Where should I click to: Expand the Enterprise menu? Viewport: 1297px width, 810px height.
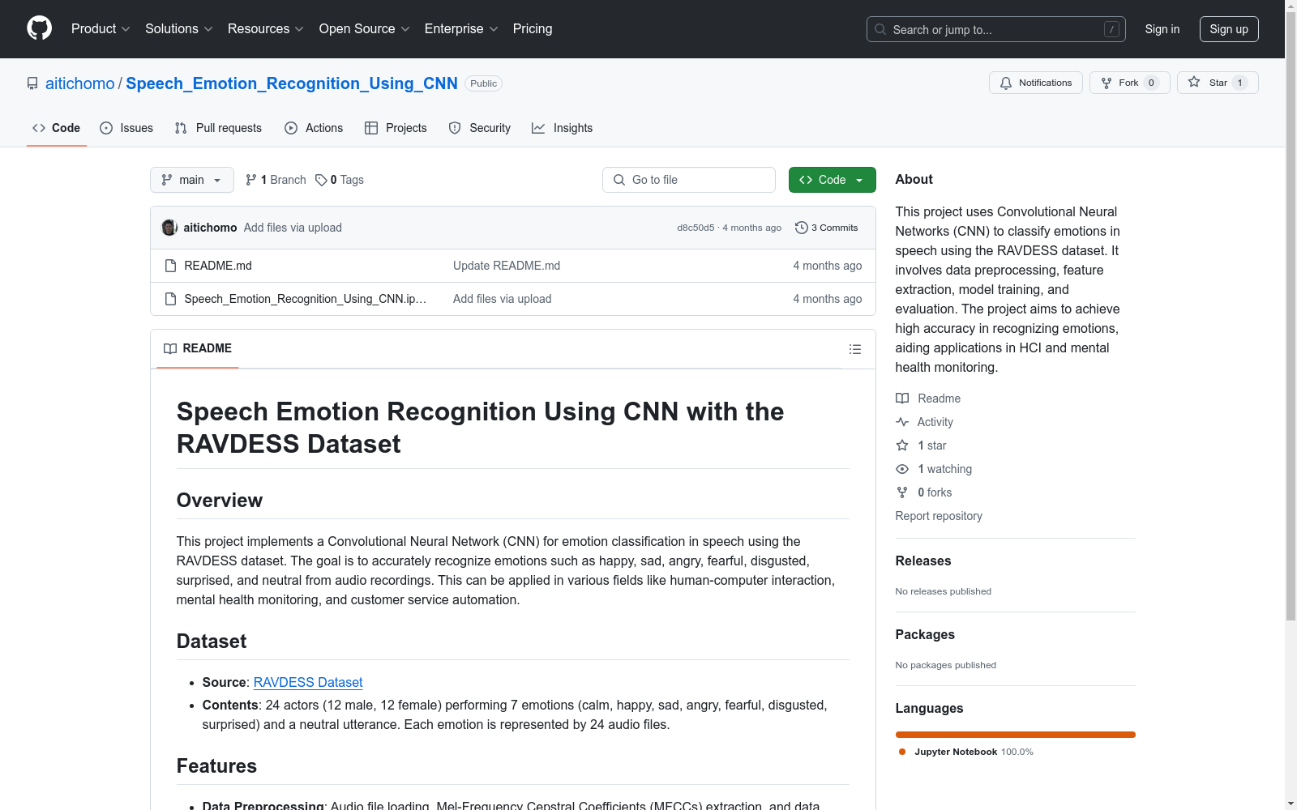pos(461,28)
